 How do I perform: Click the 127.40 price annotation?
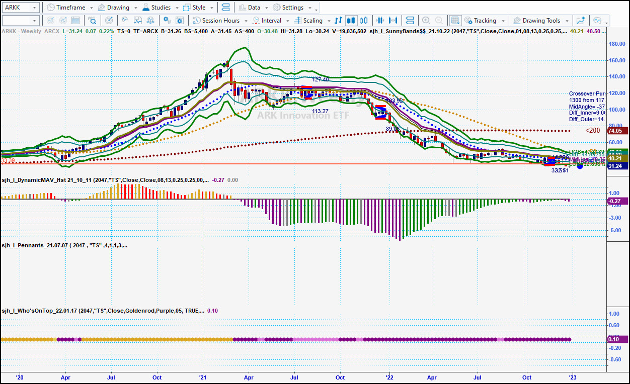pos(321,79)
